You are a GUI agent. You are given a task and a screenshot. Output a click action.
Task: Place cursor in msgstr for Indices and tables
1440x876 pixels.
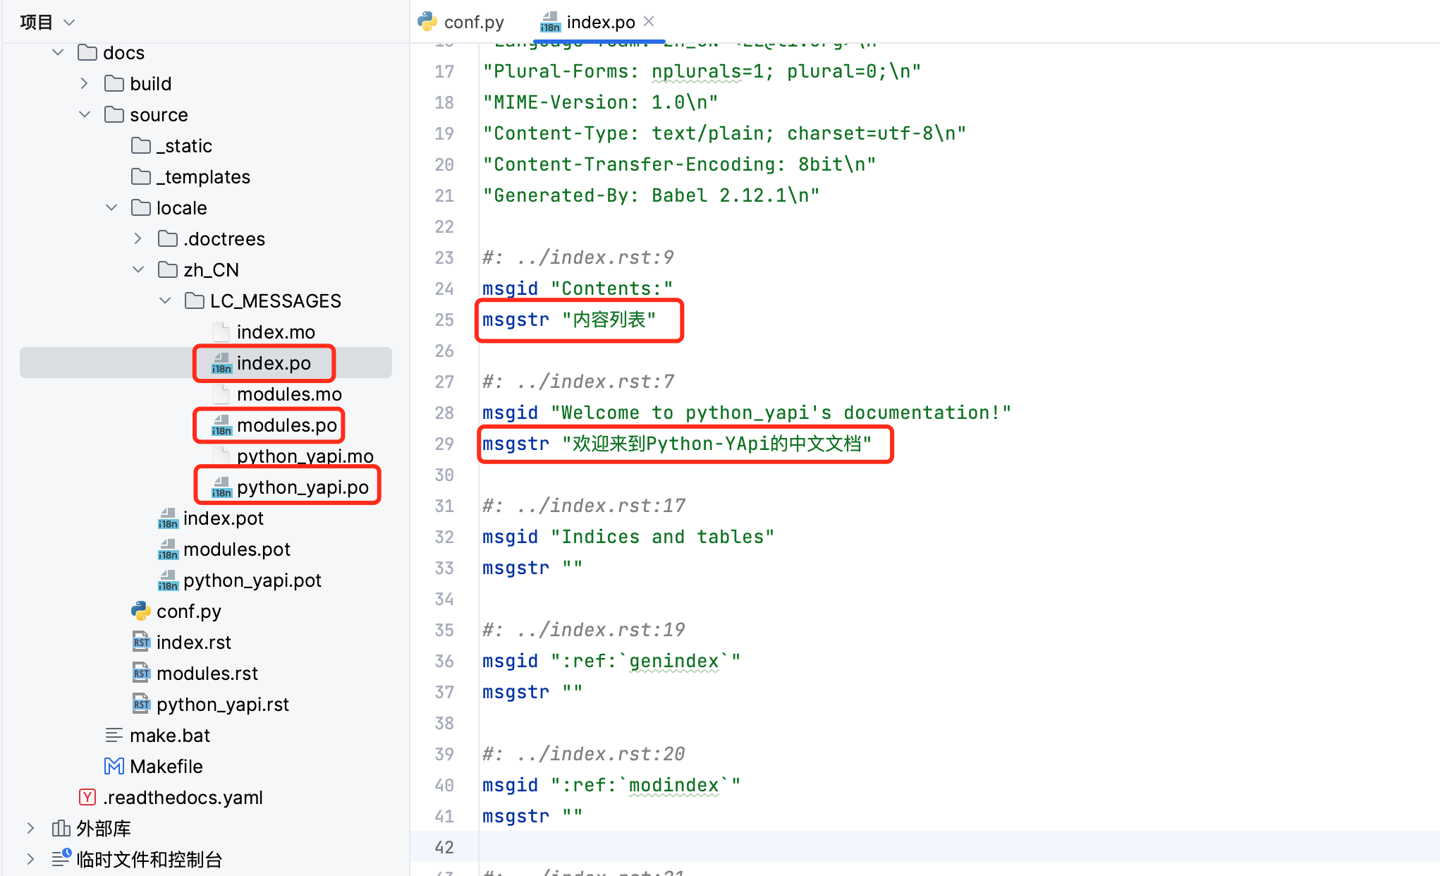coord(573,568)
